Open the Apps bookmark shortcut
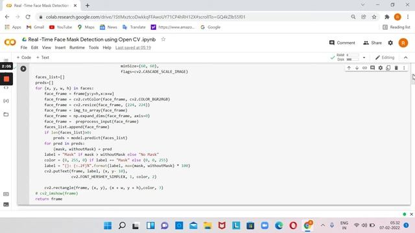 [13, 27]
